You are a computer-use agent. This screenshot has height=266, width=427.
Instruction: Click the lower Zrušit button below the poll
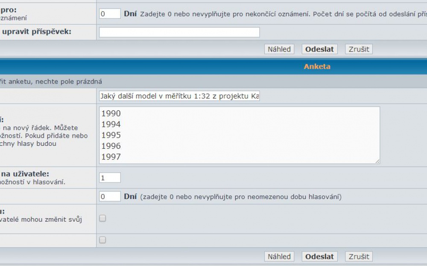click(x=359, y=257)
